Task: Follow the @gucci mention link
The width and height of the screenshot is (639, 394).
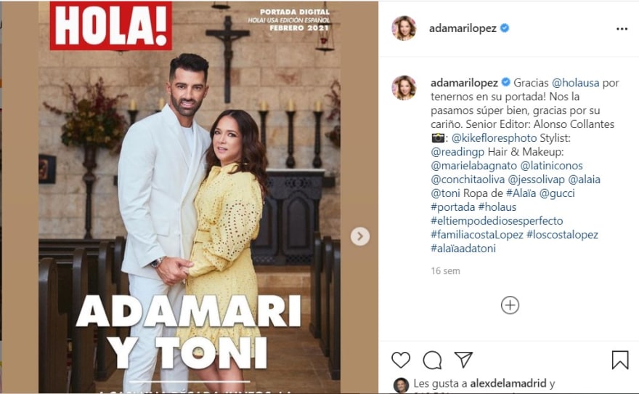Action: click(557, 193)
